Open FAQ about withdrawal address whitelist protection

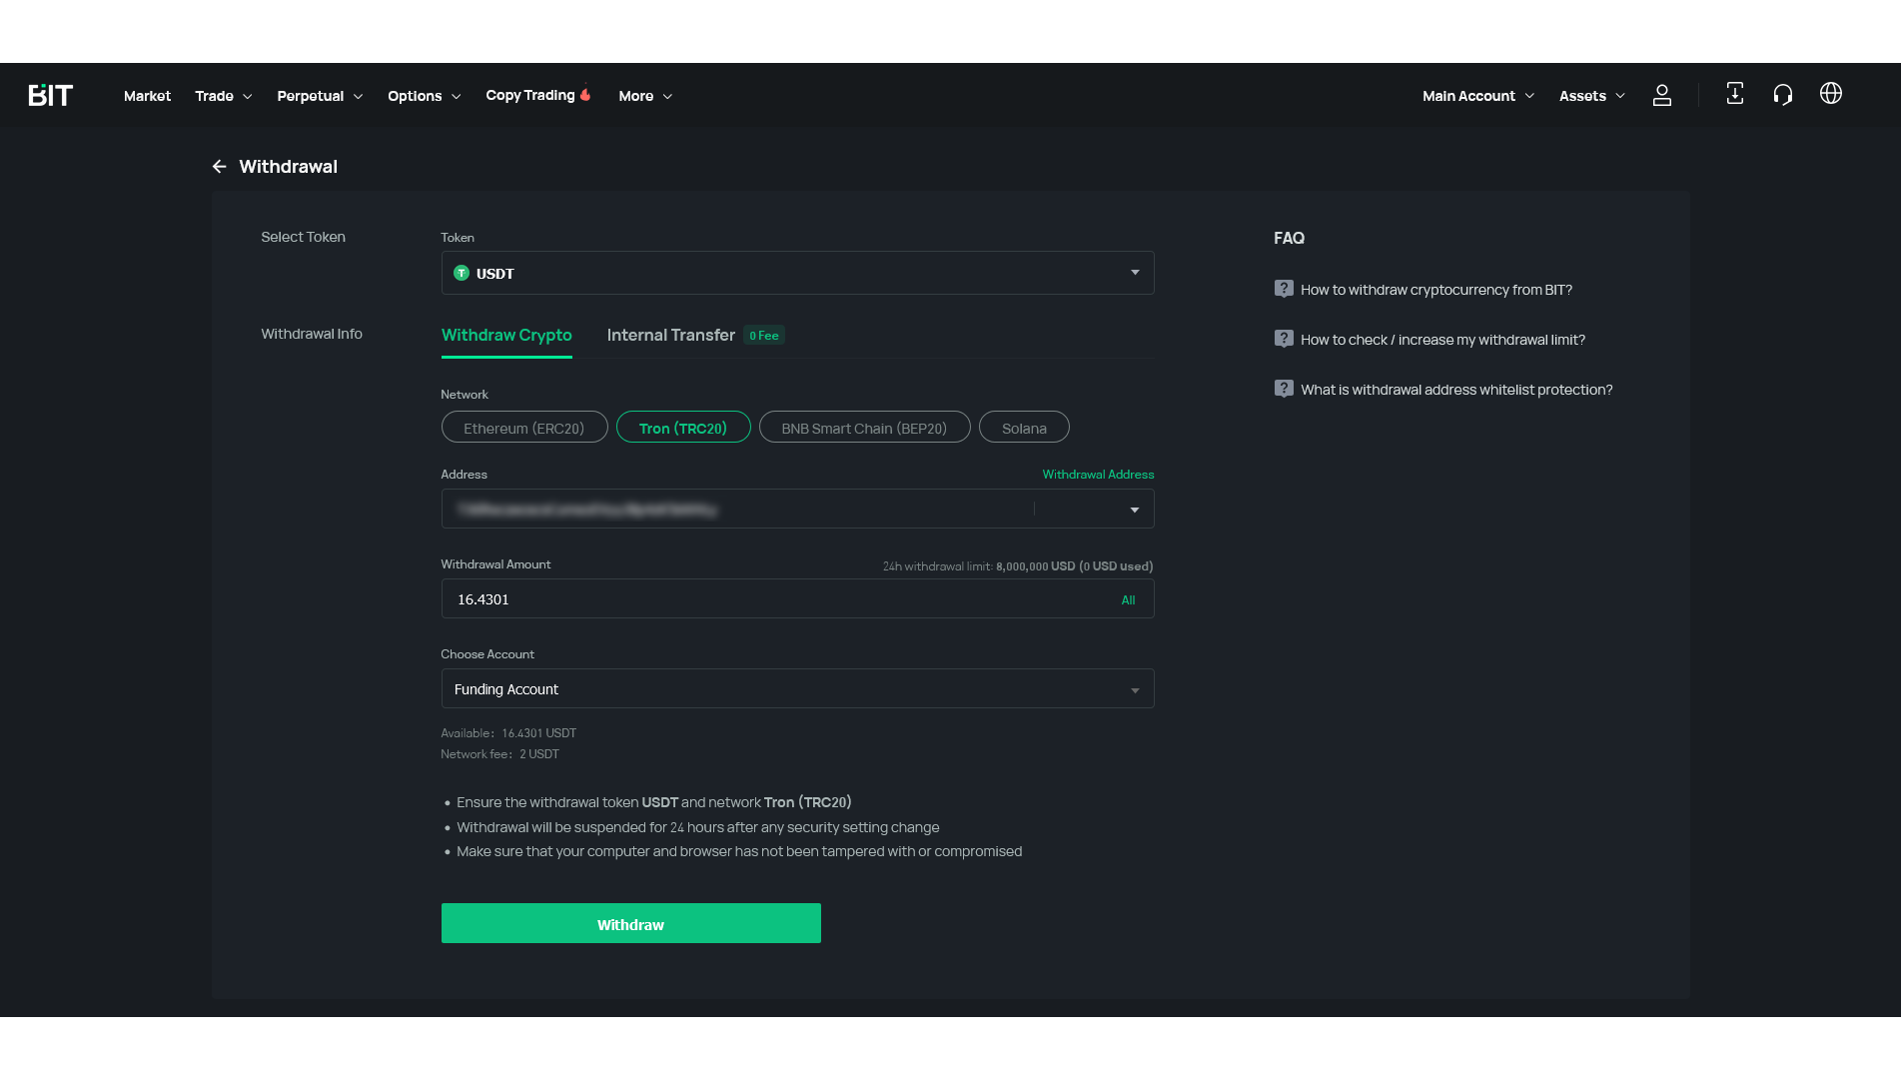1456,390
